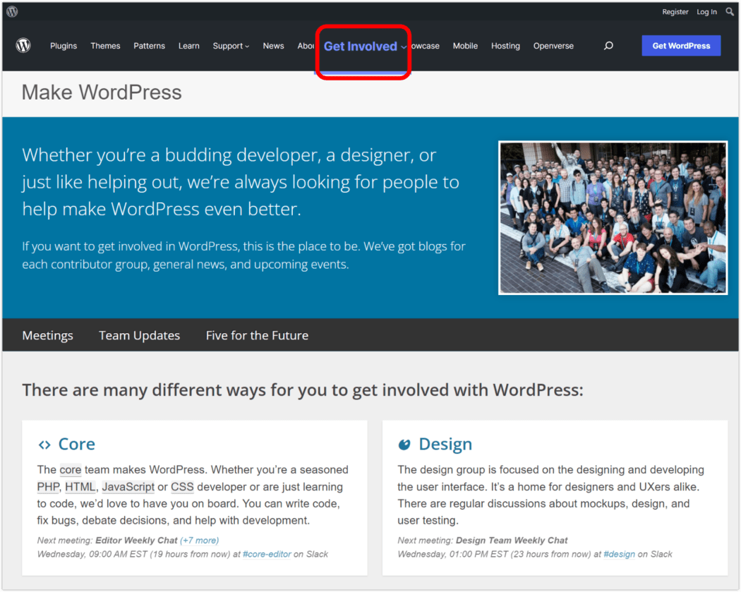Viewport: 741px width, 592px height.
Task: Click the Get WordPress button
Action: tap(681, 46)
